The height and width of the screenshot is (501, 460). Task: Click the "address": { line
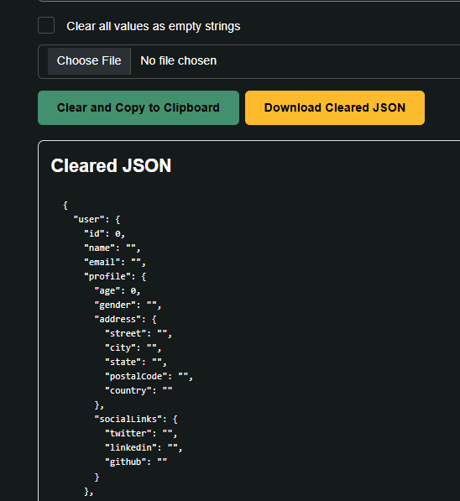(126, 320)
